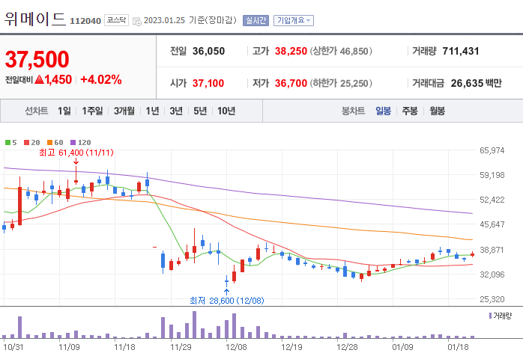Click the red 20-day moving average swatch
Screen dimensions: 523x359
pyautogui.click(x=27, y=143)
